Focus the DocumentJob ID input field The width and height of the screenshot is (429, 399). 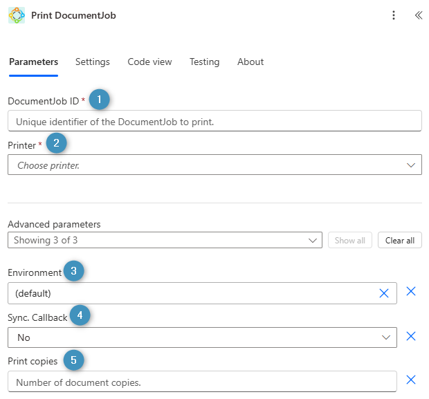coord(214,121)
